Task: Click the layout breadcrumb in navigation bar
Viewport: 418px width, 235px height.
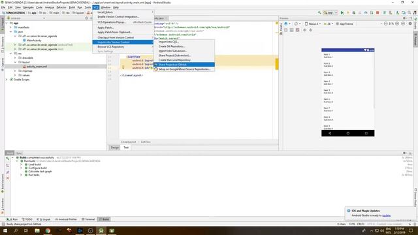Action: tap(78, 13)
